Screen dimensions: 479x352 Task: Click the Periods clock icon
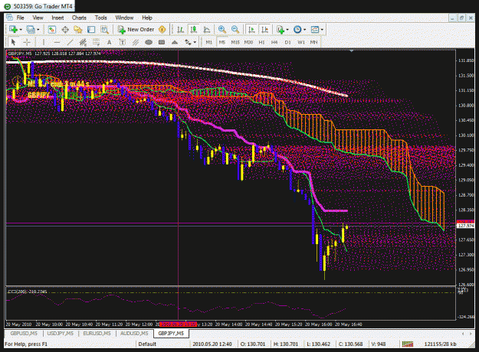click(297, 30)
